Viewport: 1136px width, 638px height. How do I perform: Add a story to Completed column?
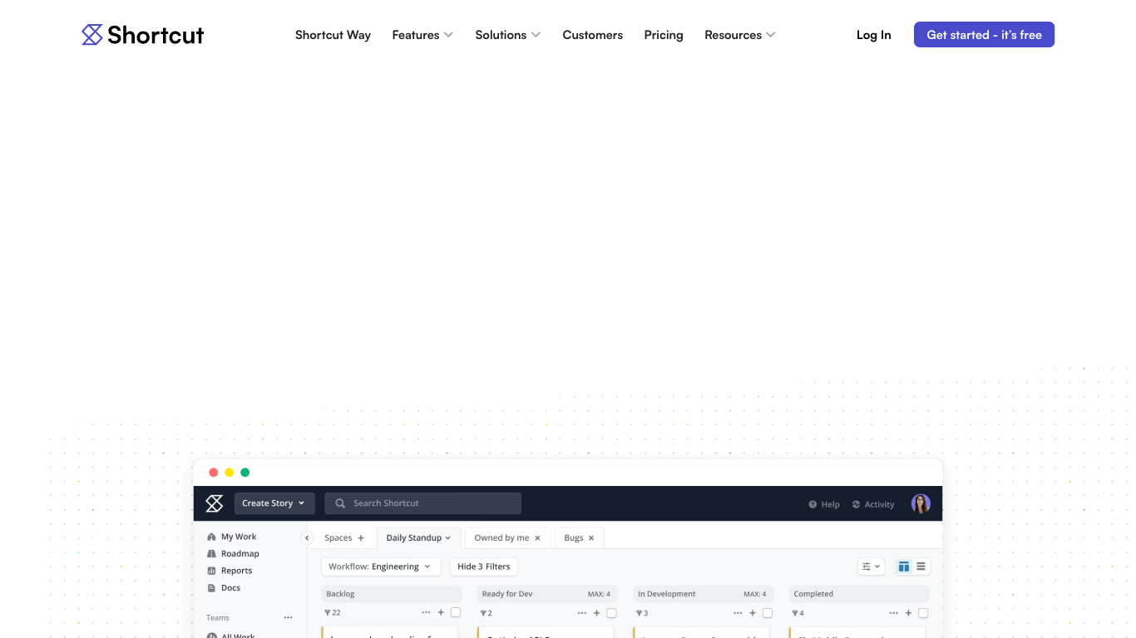908,613
